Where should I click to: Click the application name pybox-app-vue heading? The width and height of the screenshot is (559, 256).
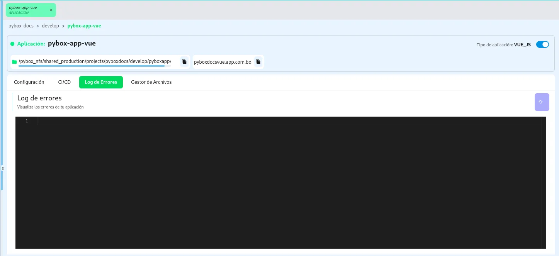(72, 44)
